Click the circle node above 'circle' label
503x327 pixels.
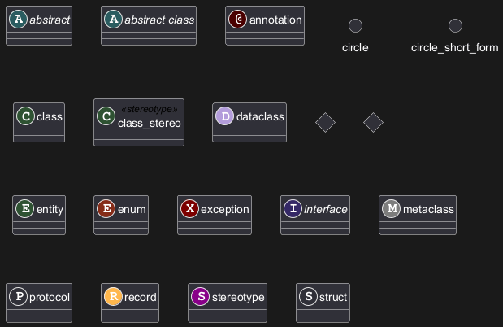click(355, 26)
